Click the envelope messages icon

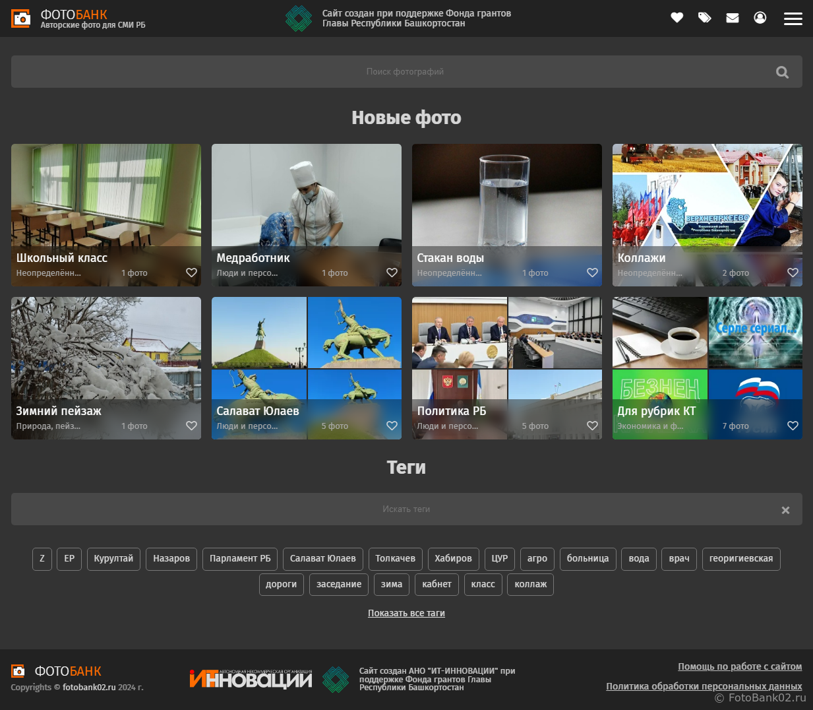732,18
